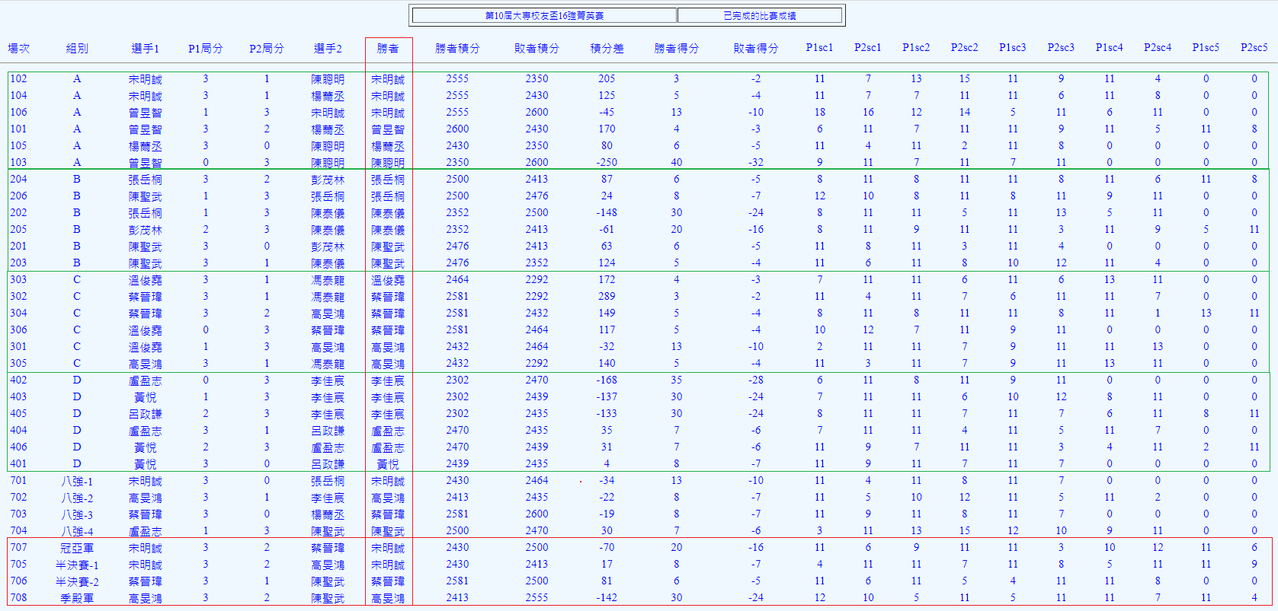Select the 季殿軍 group label

(77, 598)
